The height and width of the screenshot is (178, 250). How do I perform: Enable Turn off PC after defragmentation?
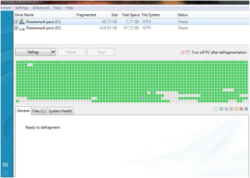[188, 52]
